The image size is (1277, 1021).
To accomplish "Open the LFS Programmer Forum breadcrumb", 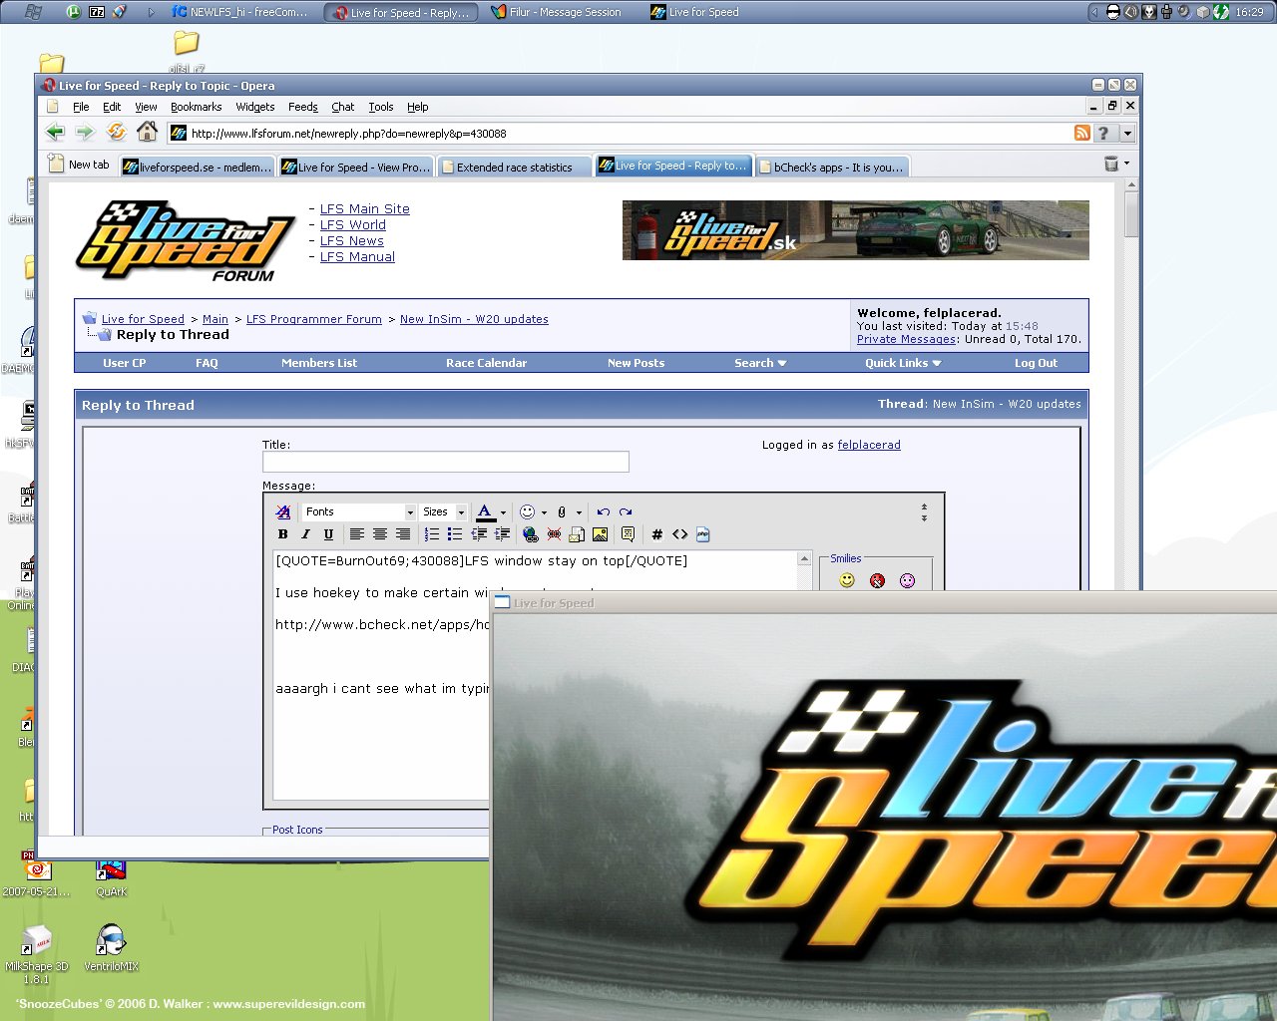I will pos(314,319).
